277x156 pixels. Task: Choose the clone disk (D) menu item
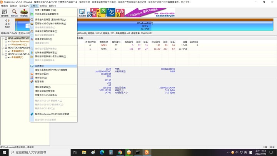[x=53, y=78]
